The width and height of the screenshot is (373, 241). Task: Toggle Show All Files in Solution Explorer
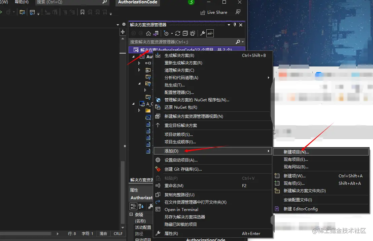pos(192,34)
